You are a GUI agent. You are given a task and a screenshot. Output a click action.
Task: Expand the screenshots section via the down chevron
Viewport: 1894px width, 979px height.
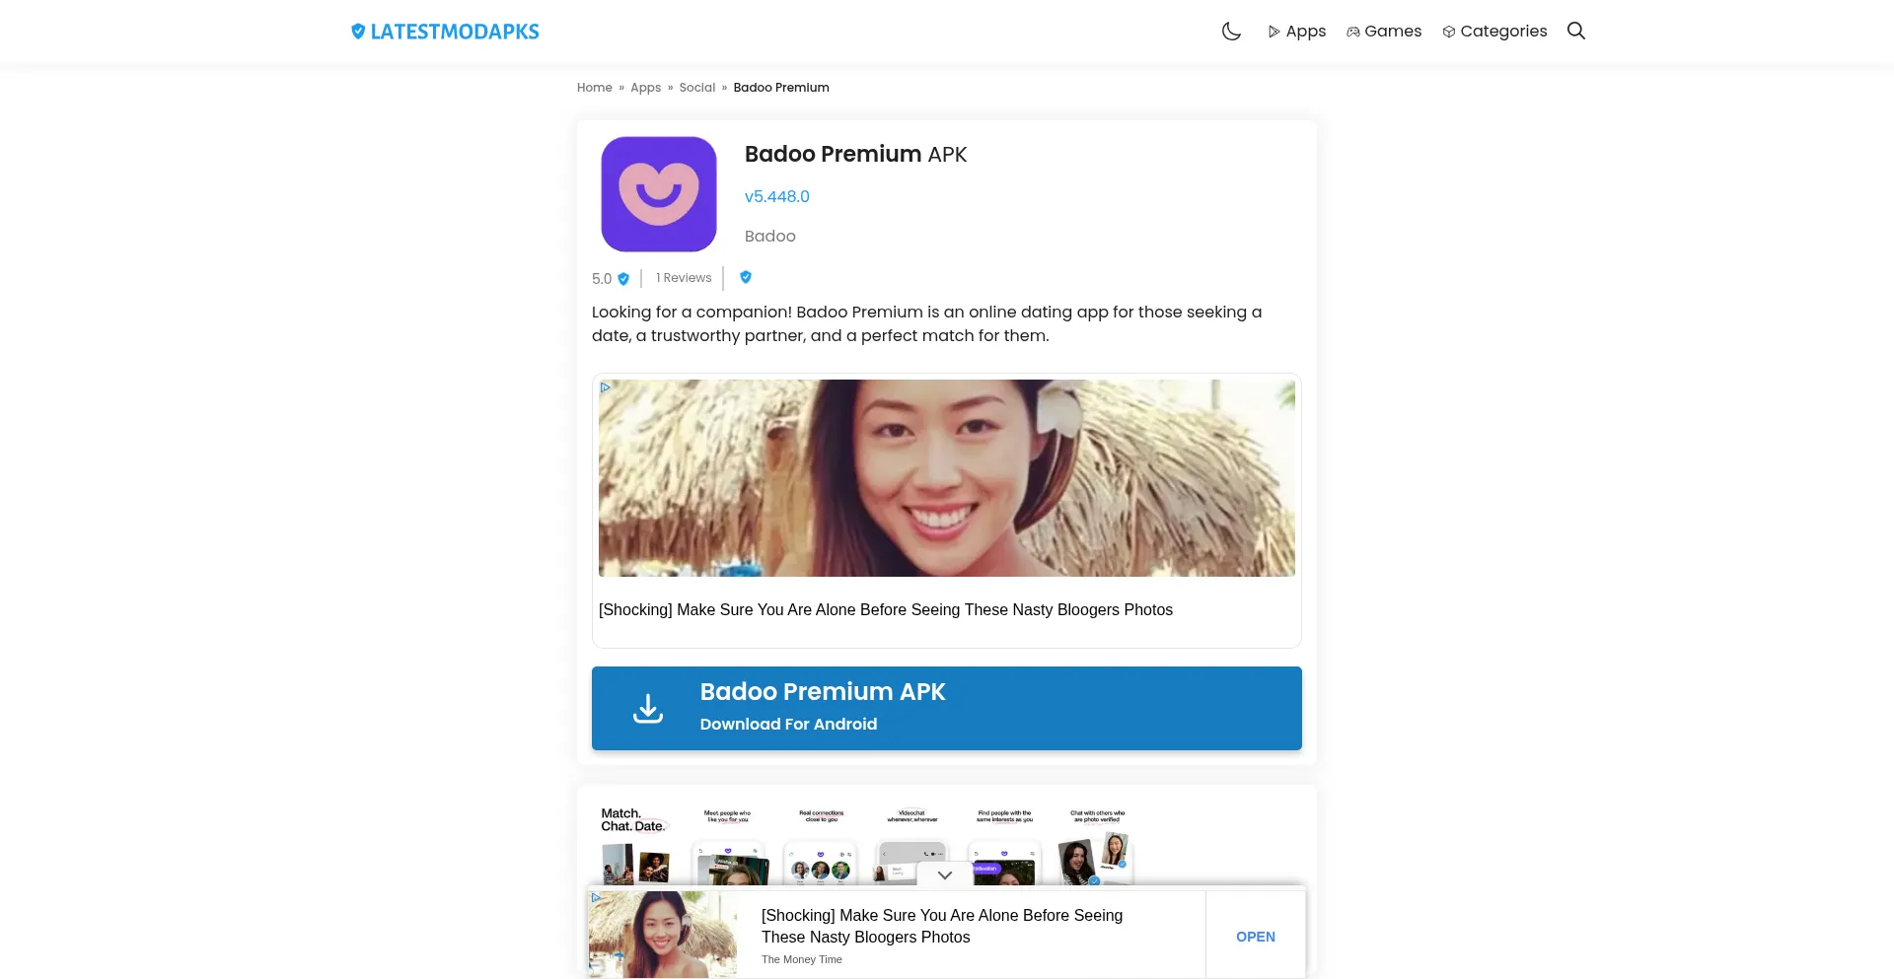(x=944, y=874)
